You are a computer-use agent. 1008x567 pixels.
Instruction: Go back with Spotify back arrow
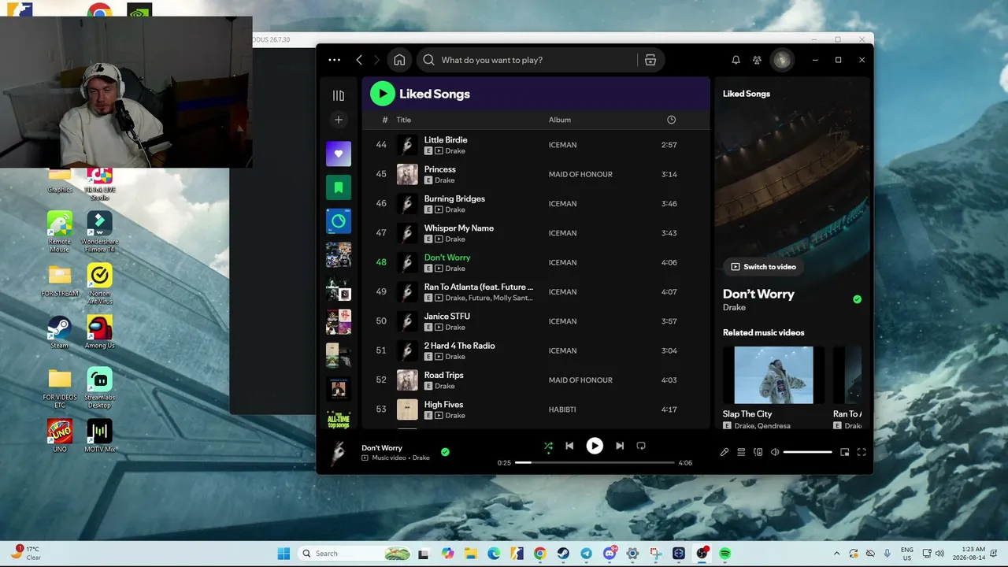[359, 60]
